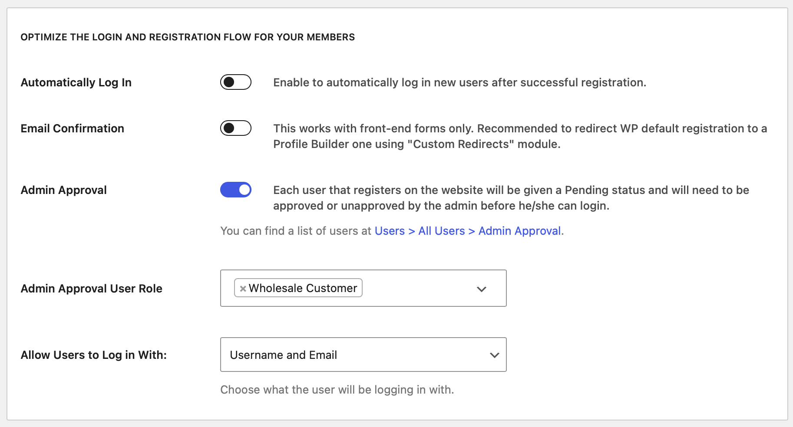Open Users > All Users > Admin Approval link
Screen dimensions: 793x427
coord(468,231)
